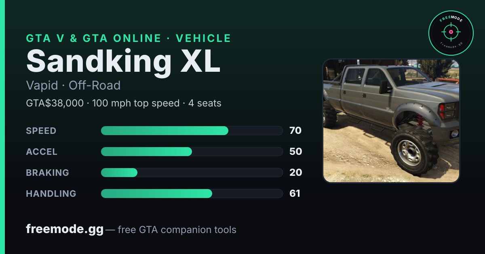This screenshot has height=254, width=485.
Task: Click the braking value 20
Action: pos(295,173)
